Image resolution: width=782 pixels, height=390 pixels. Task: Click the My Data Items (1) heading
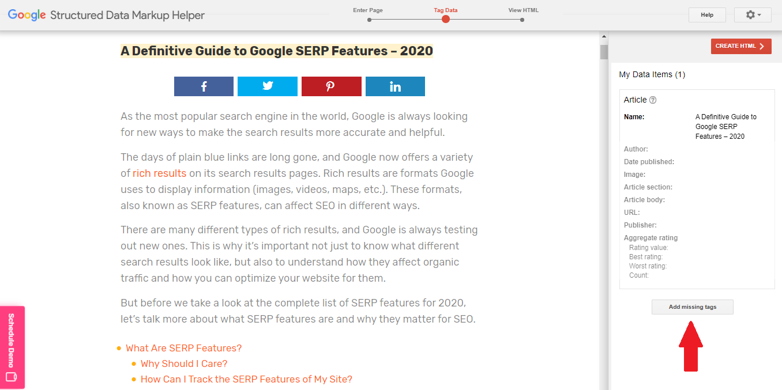pos(652,74)
